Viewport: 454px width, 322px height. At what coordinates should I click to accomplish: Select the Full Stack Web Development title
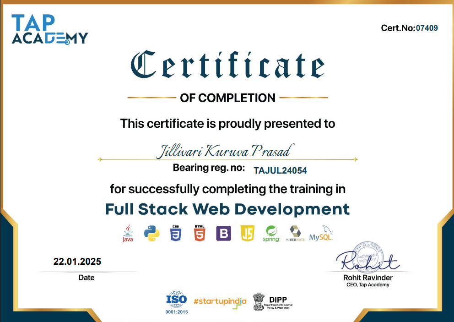click(227, 209)
